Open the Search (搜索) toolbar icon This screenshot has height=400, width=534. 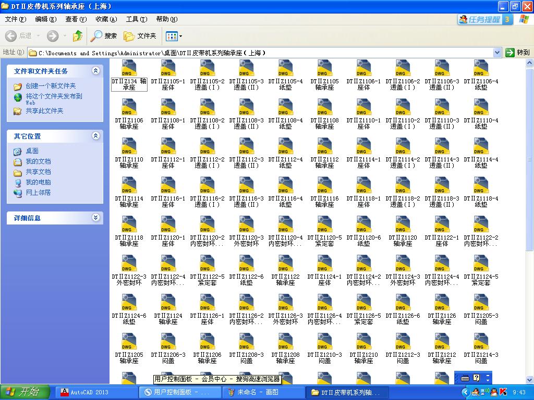104,36
